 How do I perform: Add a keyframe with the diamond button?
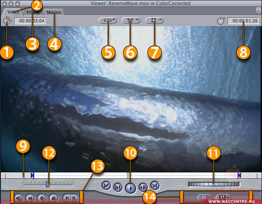(42, 198)
